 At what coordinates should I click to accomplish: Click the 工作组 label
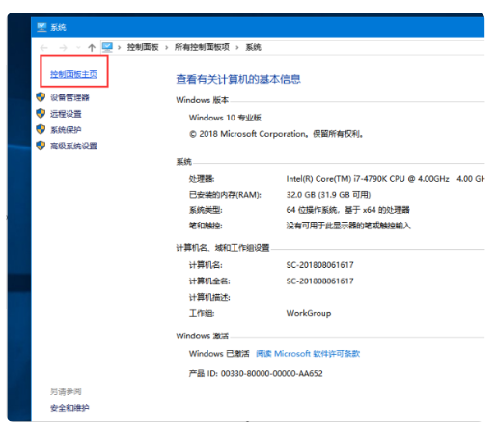[202, 313]
